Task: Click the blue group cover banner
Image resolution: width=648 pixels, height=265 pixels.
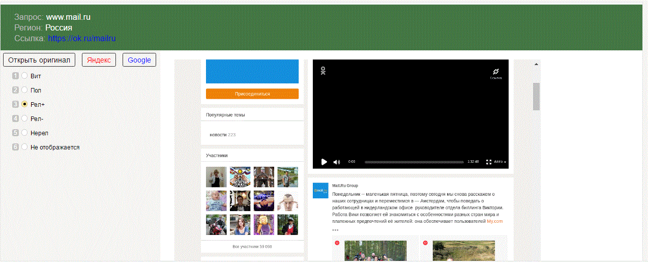Action: (x=252, y=71)
